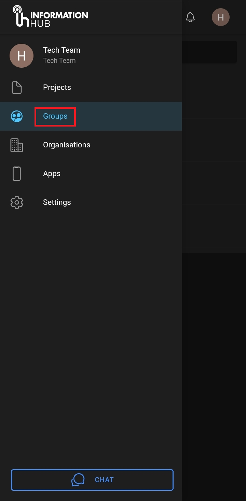
Task: Click the Information Hub logo icon
Action: coord(20,16)
